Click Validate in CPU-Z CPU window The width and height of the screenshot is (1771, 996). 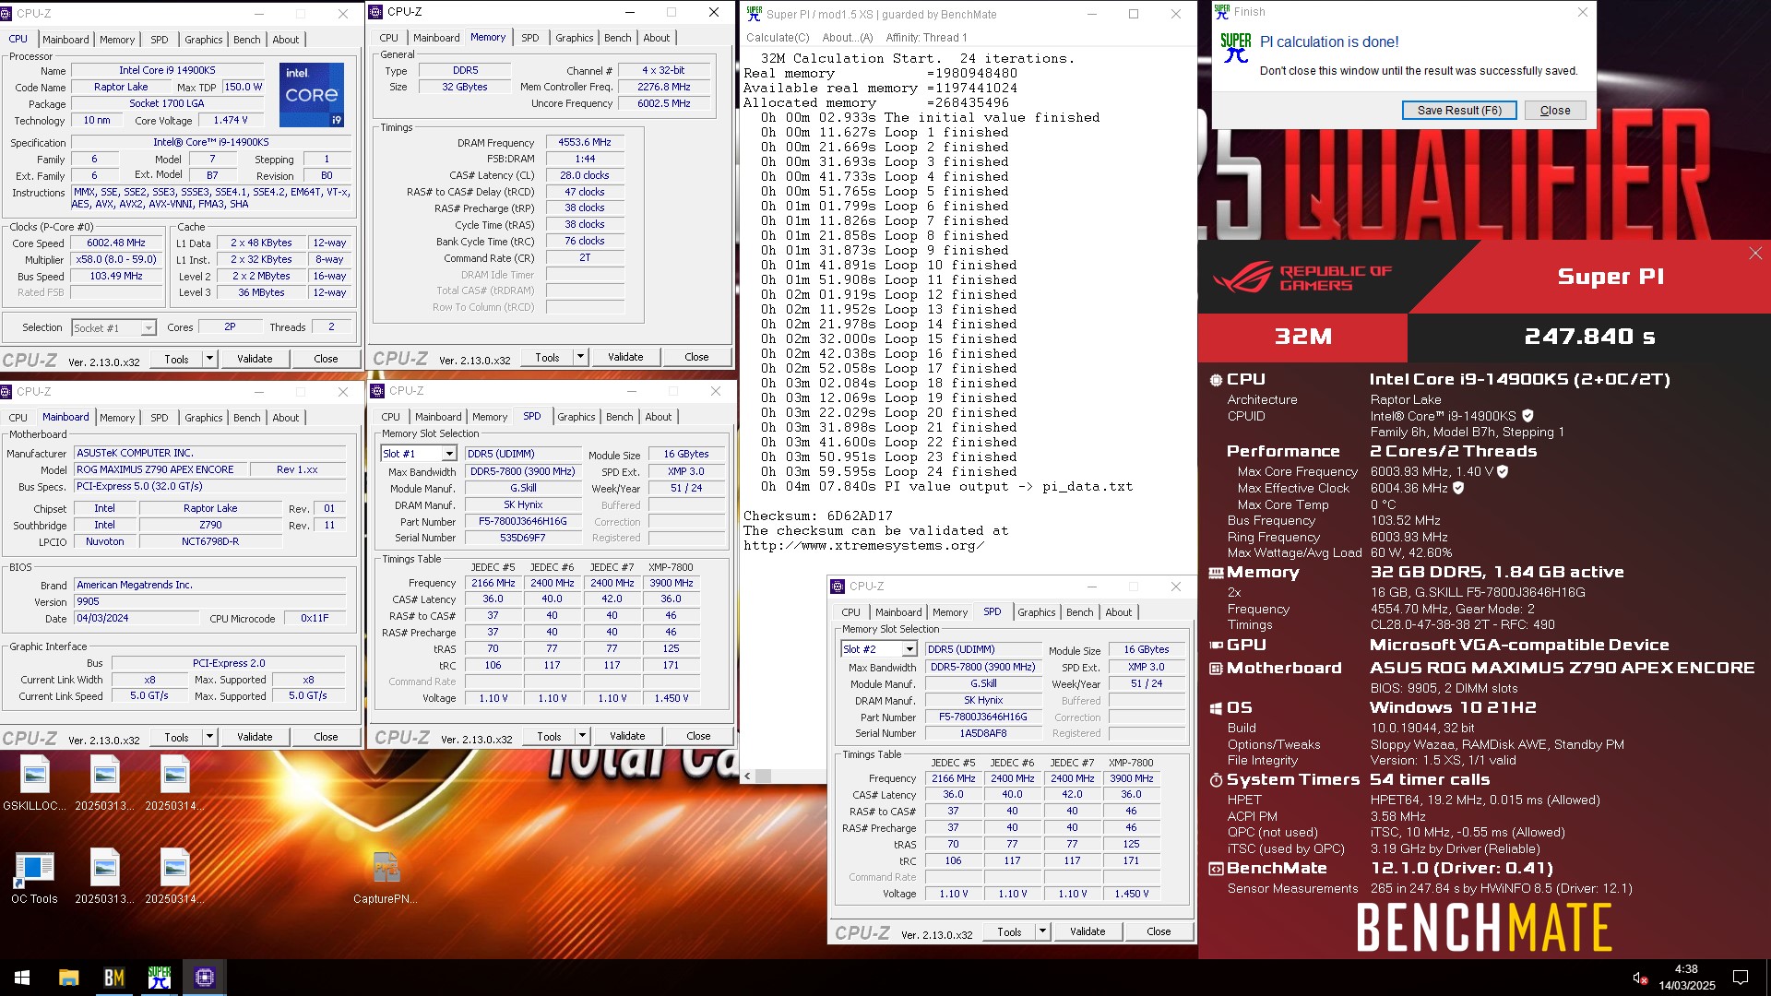(x=255, y=359)
